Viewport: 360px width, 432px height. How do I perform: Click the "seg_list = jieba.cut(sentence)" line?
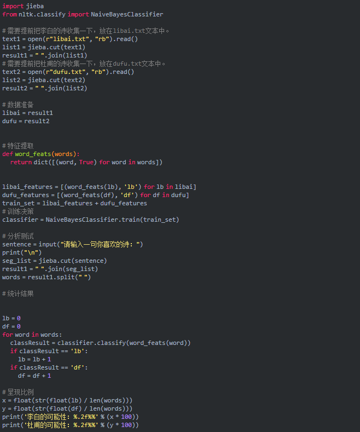(55, 261)
